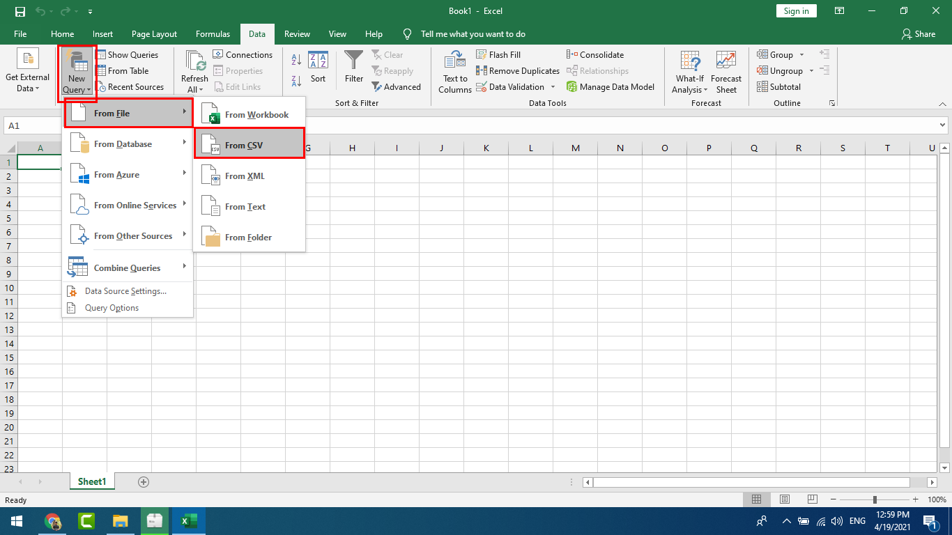This screenshot has height=535, width=952.
Task: Click the Filter funnel icon
Action: point(354,62)
